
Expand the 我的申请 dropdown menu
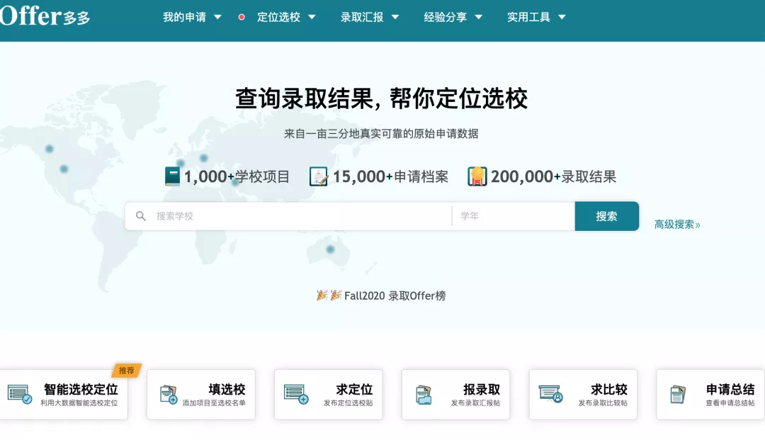tap(192, 17)
